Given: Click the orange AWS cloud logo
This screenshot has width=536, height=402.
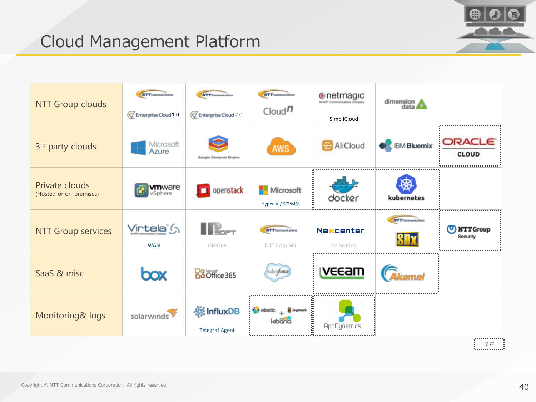Looking at the screenshot, I should (x=281, y=146).
